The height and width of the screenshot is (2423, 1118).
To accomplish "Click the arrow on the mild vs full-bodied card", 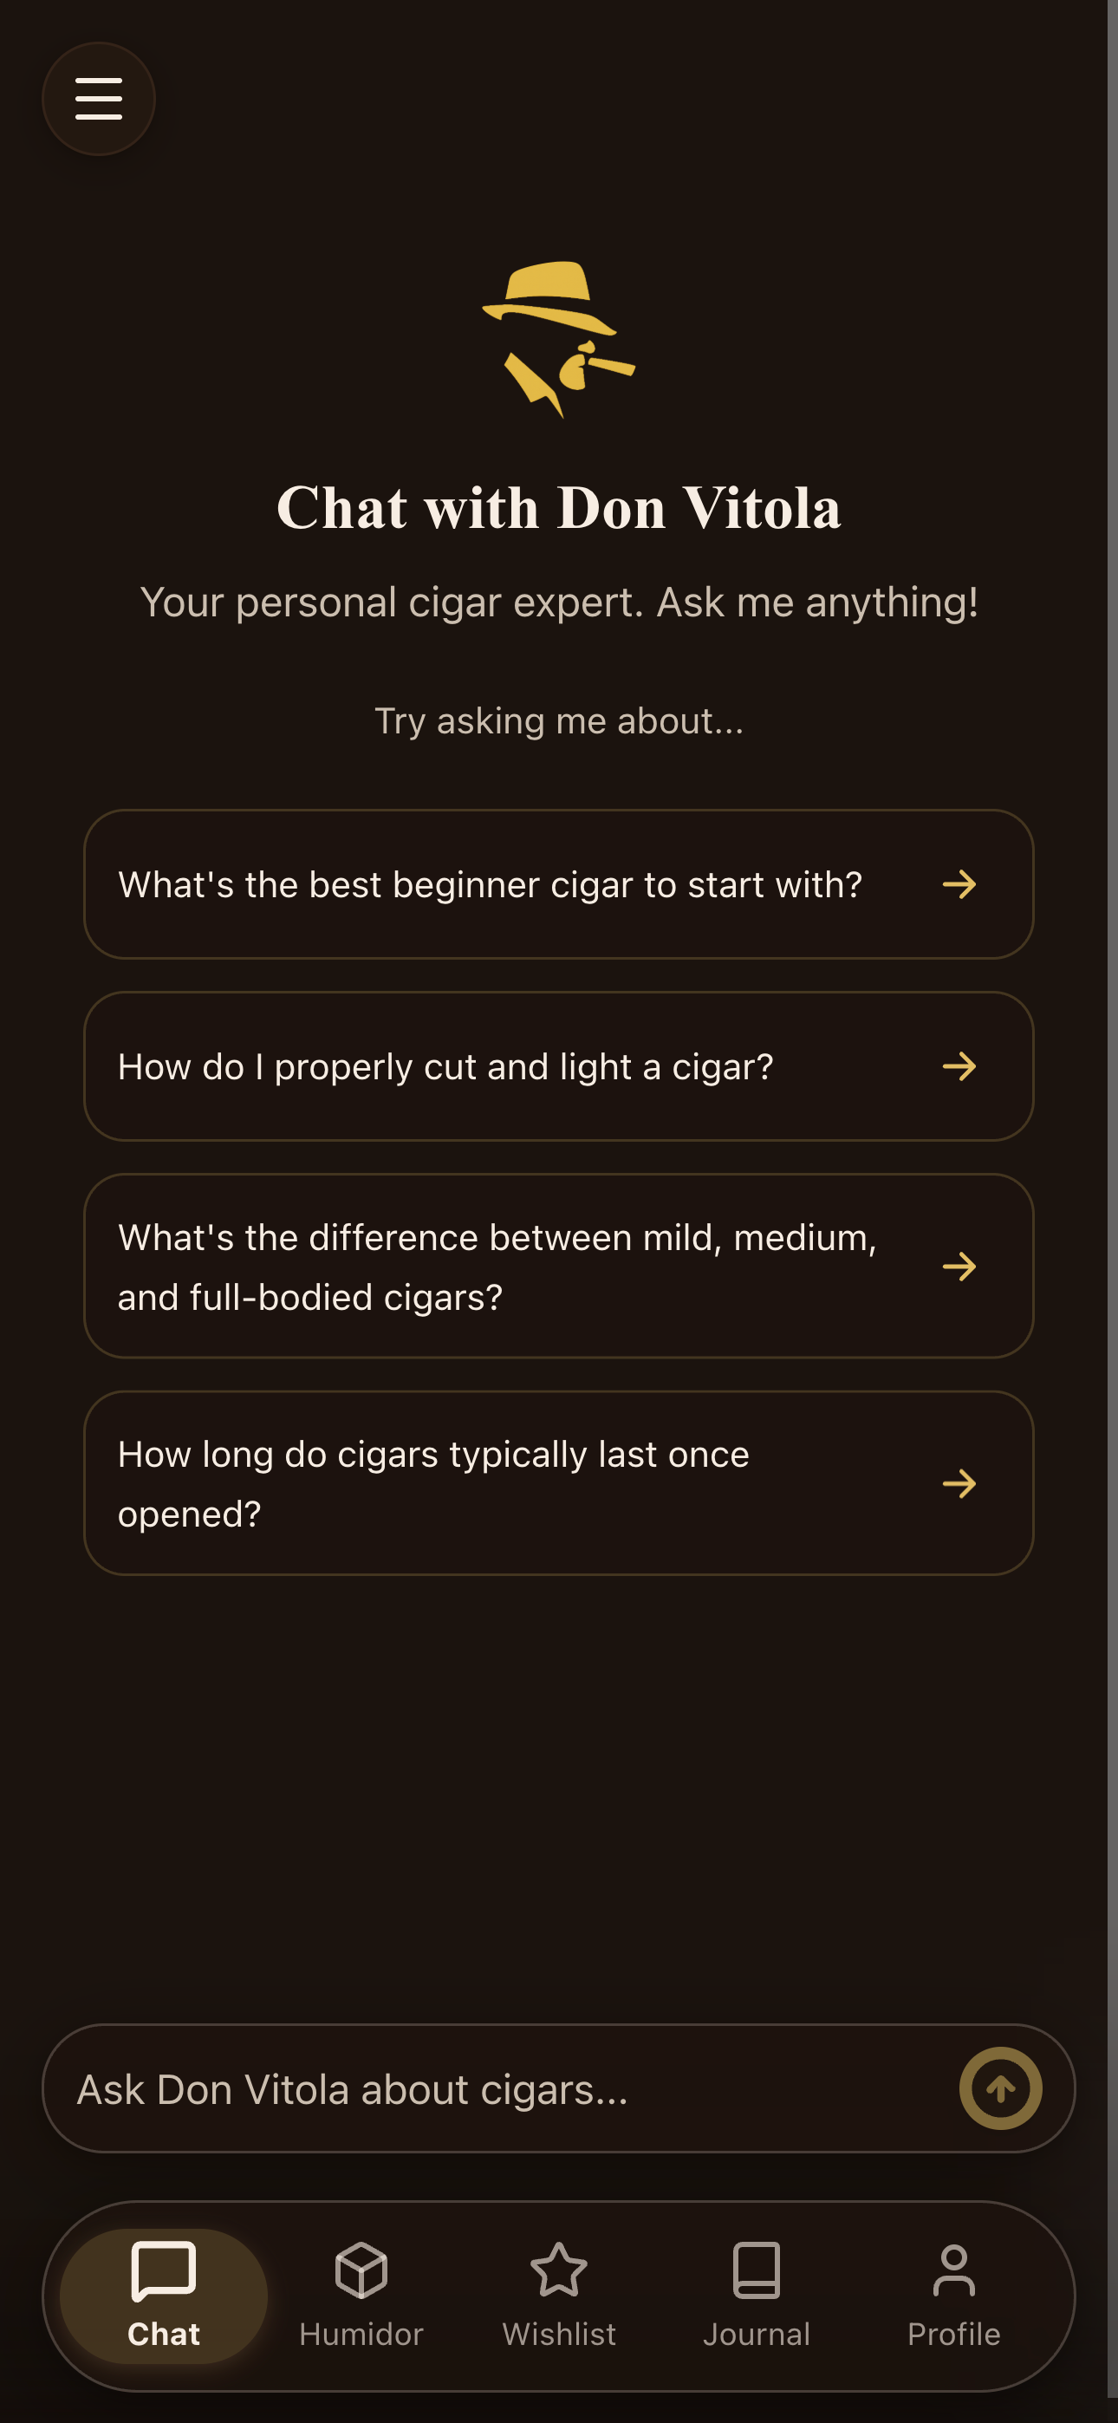I will [961, 1267].
